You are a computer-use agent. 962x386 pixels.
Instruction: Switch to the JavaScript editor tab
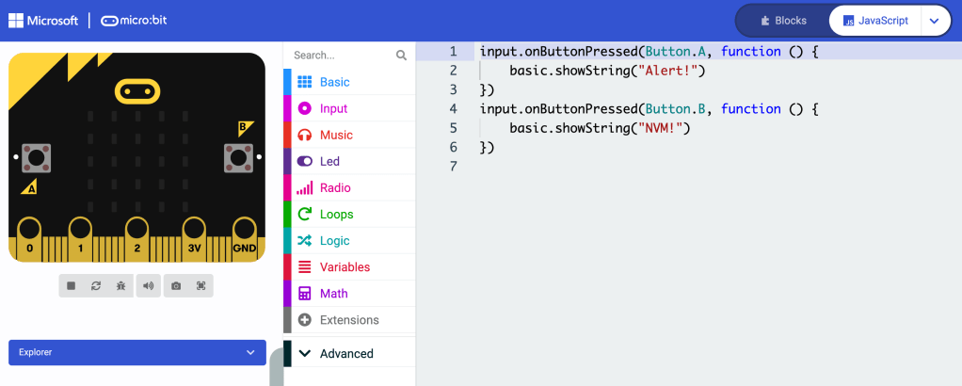tap(875, 21)
